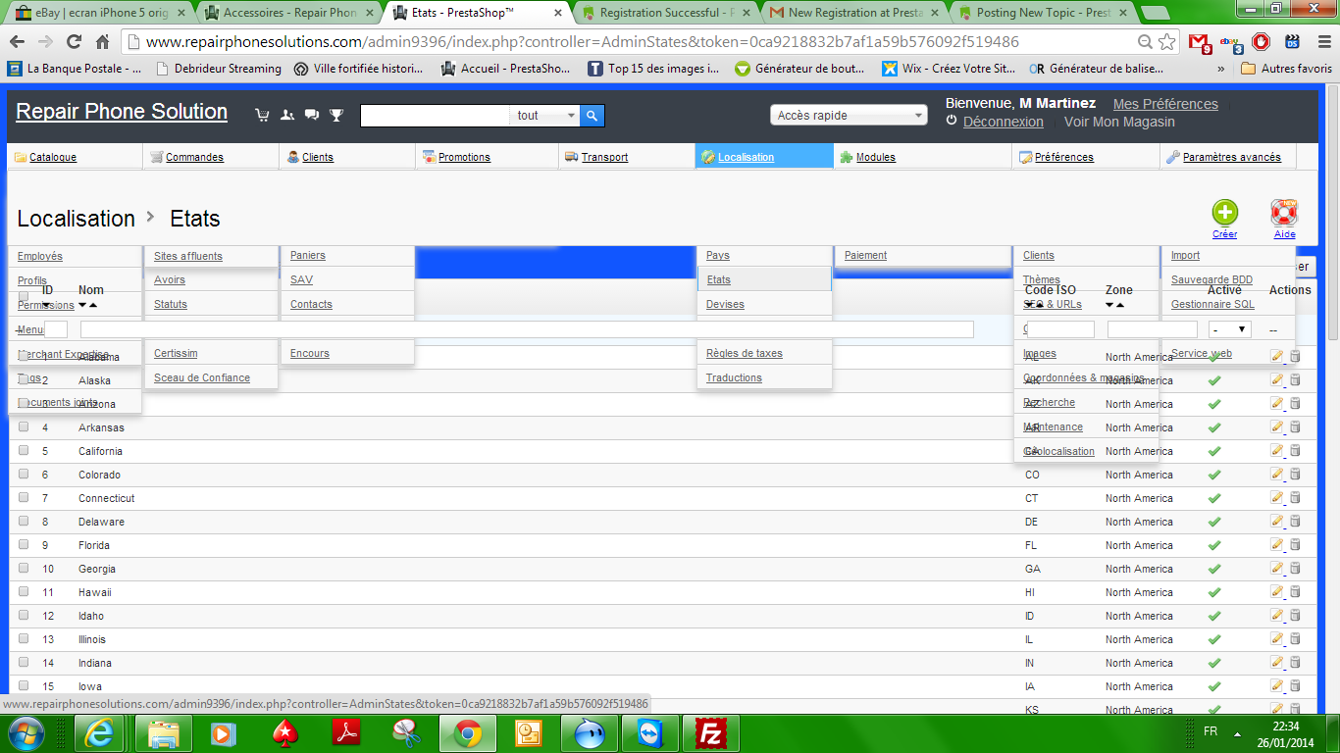Image resolution: width=1340 pixels, height=753 pixels.
Task: Delete the California row with trash icon
Action: click(1295, 451)
